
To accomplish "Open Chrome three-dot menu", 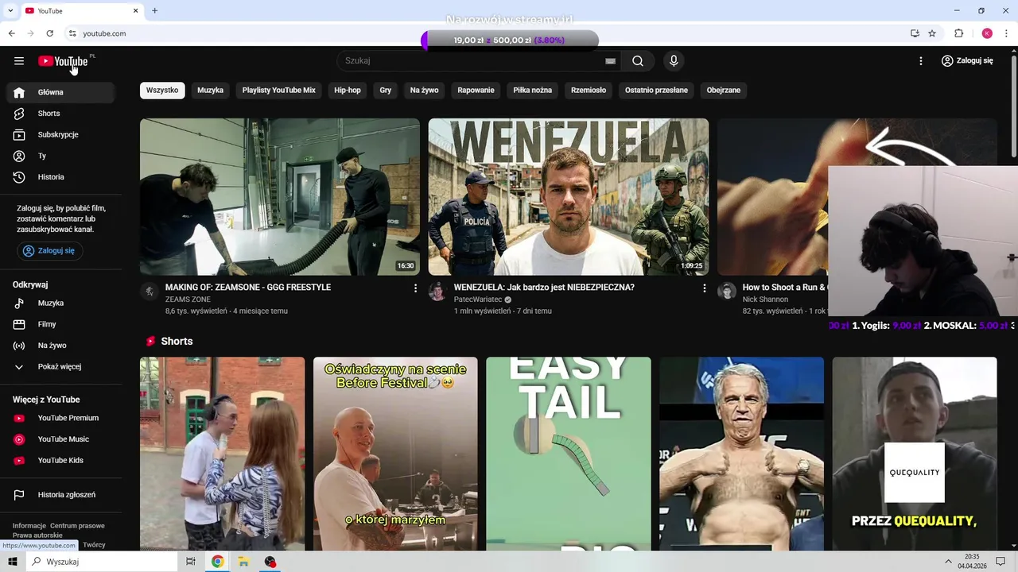I will click(x=1007, y=33).
